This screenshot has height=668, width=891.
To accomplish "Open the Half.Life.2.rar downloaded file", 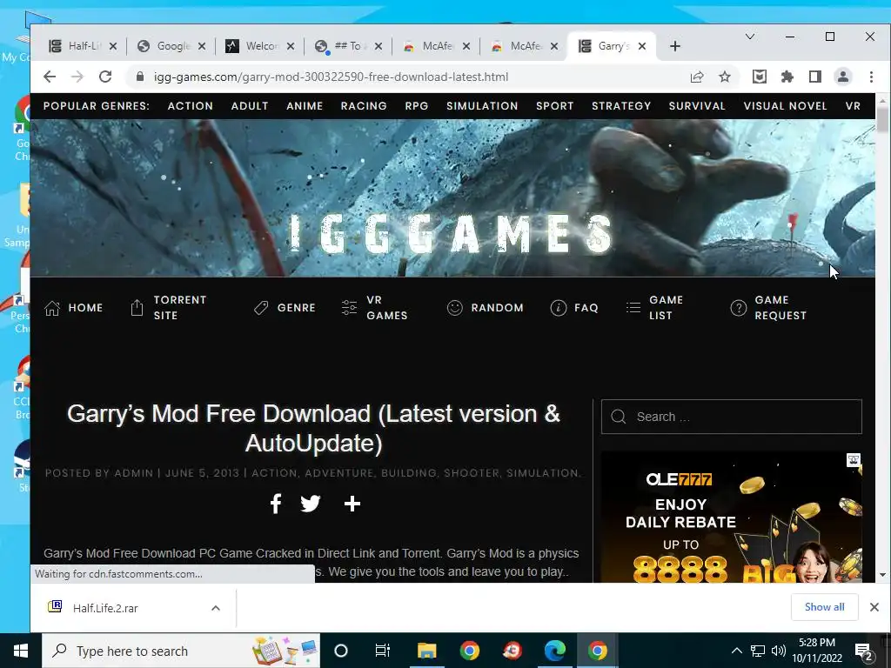I will [105, 608].
